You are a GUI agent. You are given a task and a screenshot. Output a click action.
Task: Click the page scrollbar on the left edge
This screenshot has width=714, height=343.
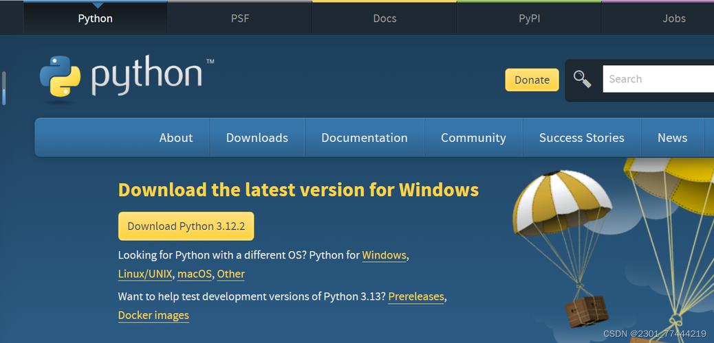[x=4, y=88]
